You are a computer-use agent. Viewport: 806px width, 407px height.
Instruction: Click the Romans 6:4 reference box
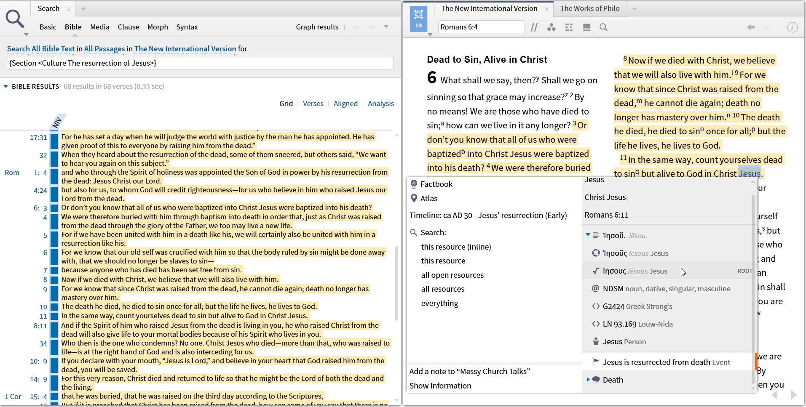point(481,27)
